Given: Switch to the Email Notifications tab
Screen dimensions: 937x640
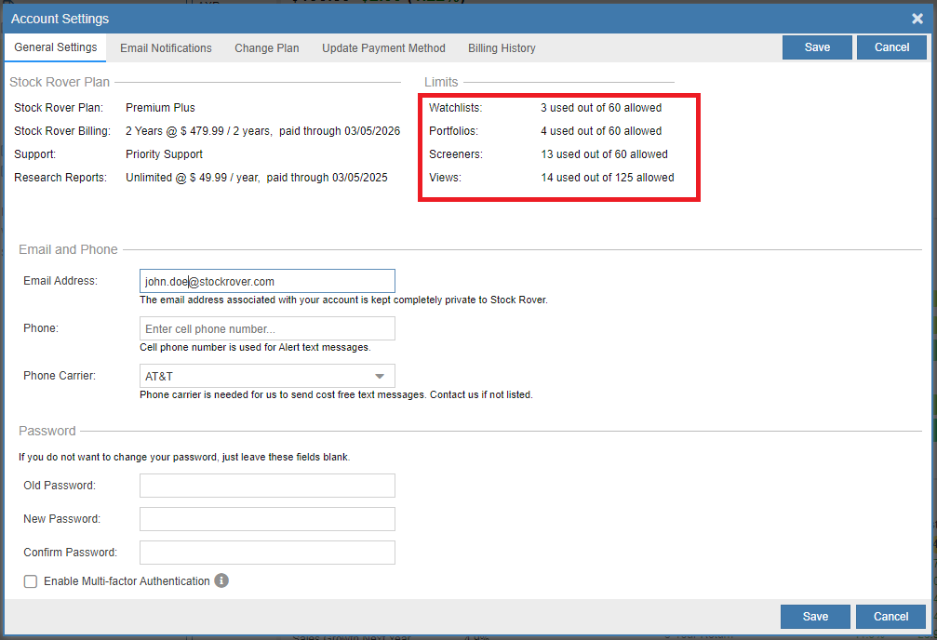Looking at the screenshot, I should tap(165, 47).
